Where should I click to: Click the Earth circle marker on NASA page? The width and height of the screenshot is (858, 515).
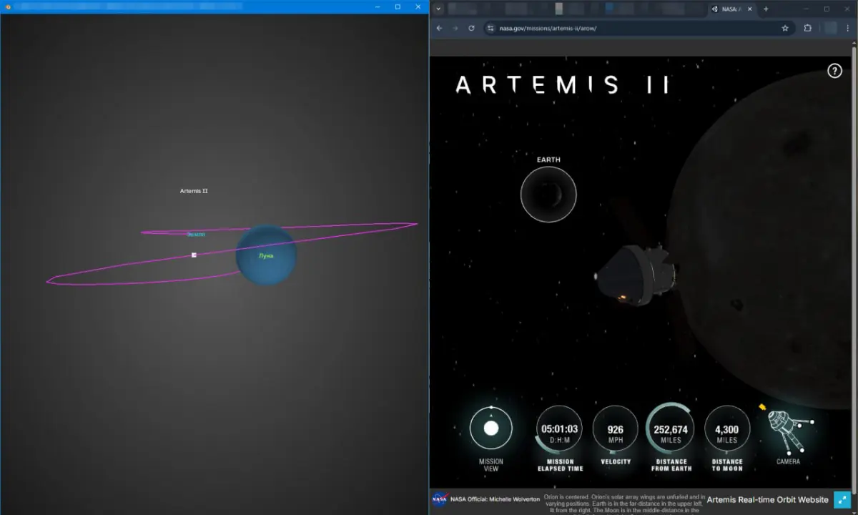[548, 194]
